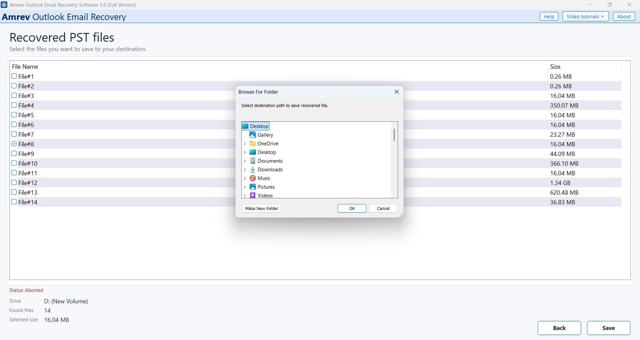640x340 pixels.
Task: Pick the Desktop icon listed below OneDrive
Action: pyautogui.click(x=252, y=152)
